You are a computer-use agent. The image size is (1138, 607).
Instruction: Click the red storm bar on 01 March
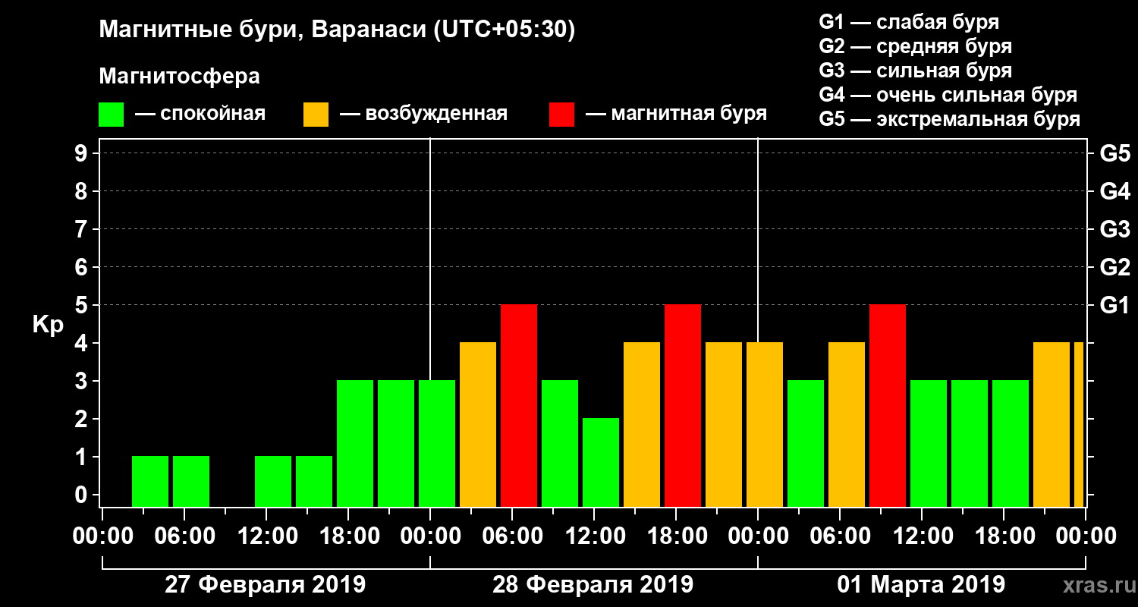tap(888, 405)
